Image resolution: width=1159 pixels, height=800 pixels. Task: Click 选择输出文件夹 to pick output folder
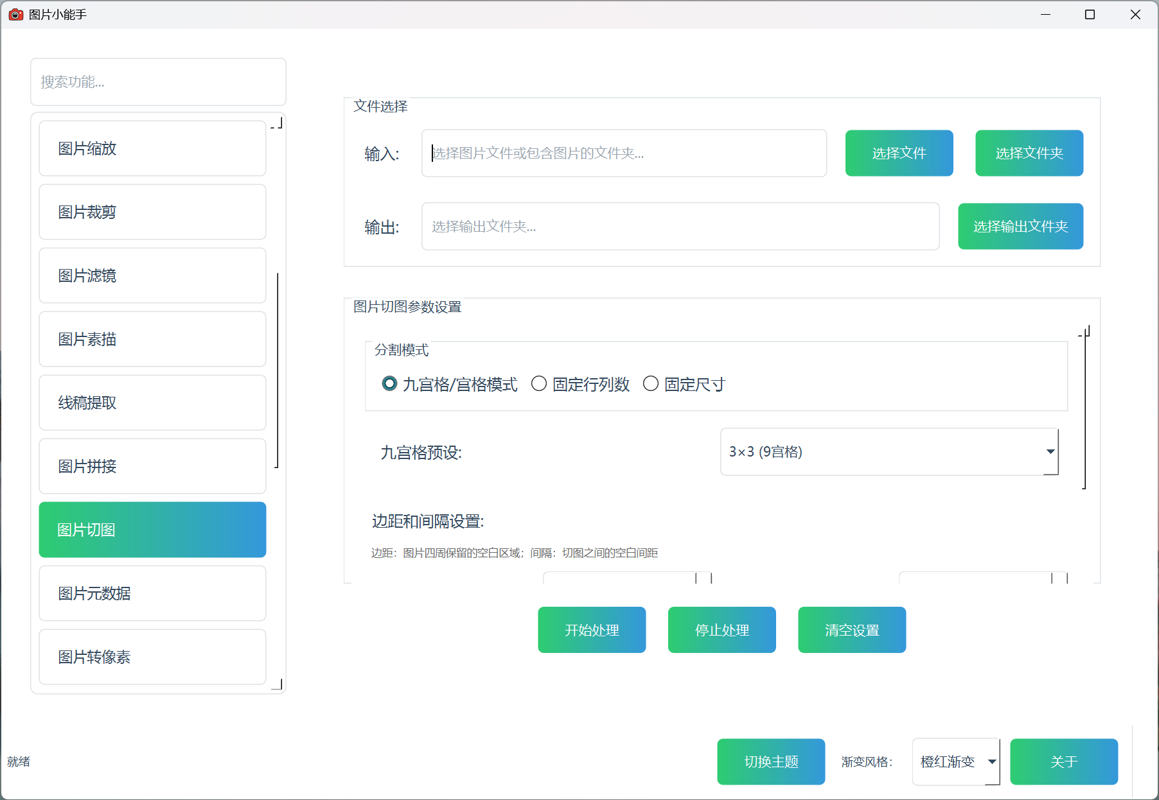pos(1020,226)
